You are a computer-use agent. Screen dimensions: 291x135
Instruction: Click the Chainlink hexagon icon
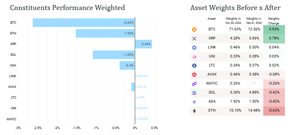click(194, 48)
